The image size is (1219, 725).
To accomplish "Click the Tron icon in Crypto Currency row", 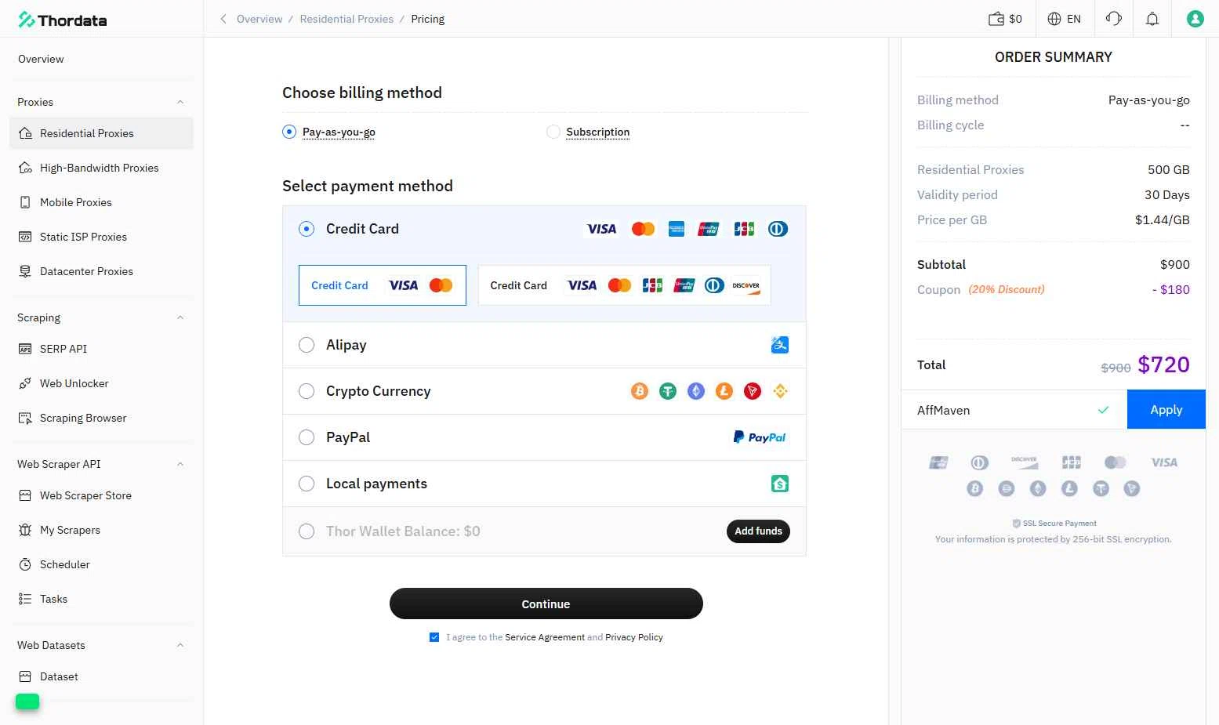I will point(753,391).
